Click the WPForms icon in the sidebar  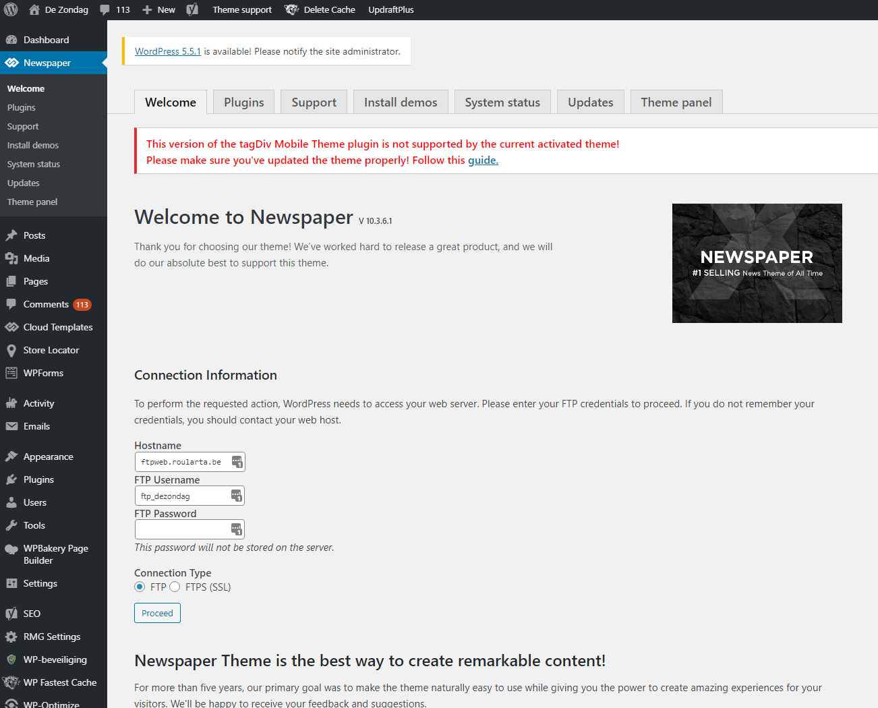click(11, 373)
